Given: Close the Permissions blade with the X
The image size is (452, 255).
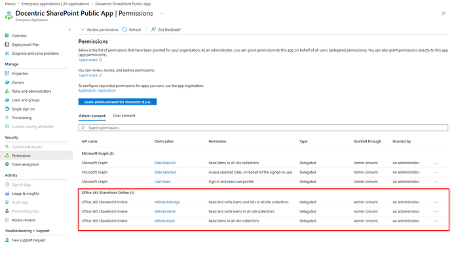Looking at the screenshot, I should 443,13.
